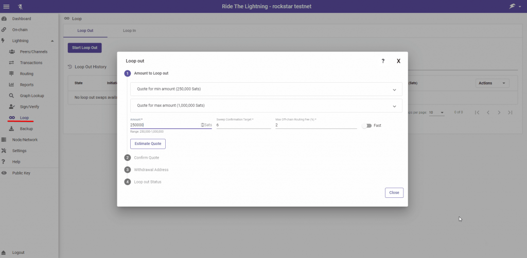Click the Amount field spinner arrows
Image resolution: width=527 pixels, height=258 pixels.
click(203, 125)
